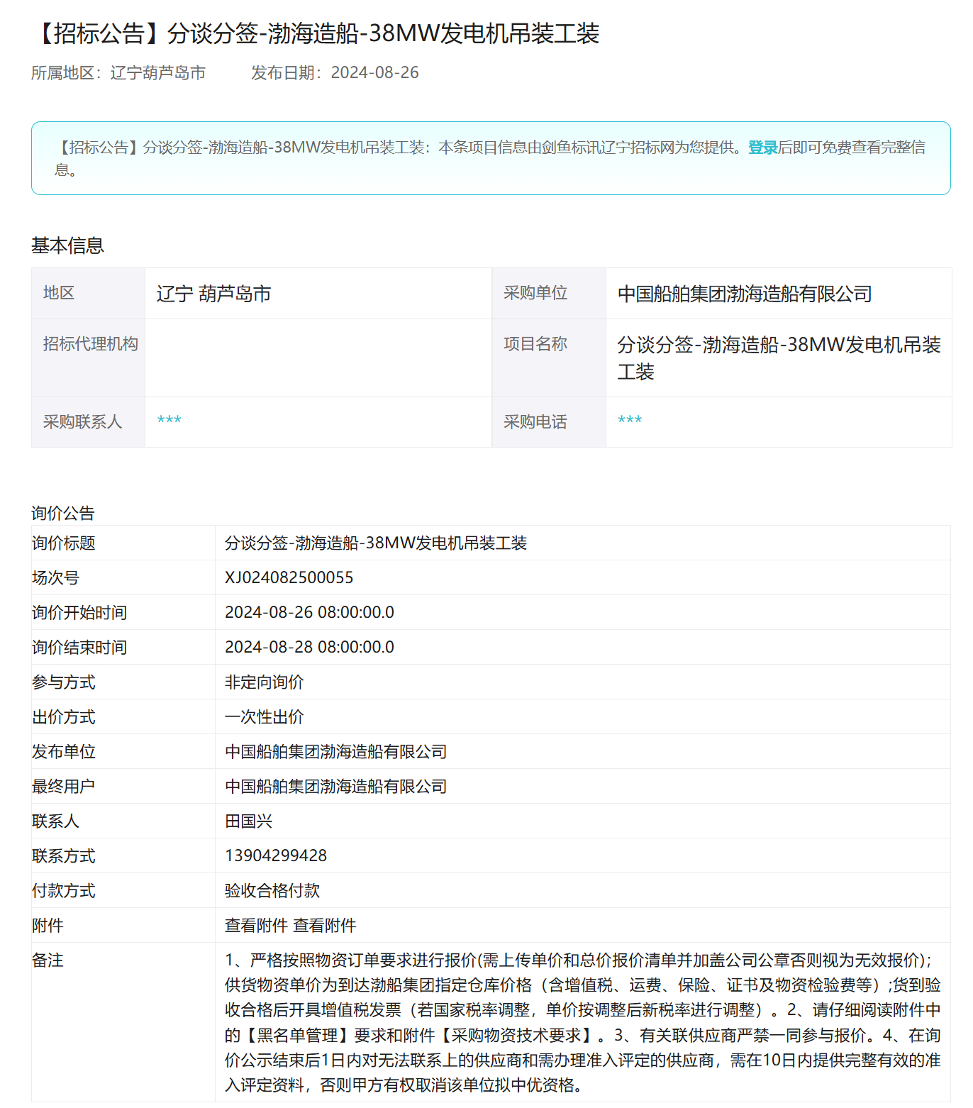Click the 项目名称 value 分谈分签-渤海造船-38MW发电机吊装工装
973x1108 pixels.
pos(779,358)
